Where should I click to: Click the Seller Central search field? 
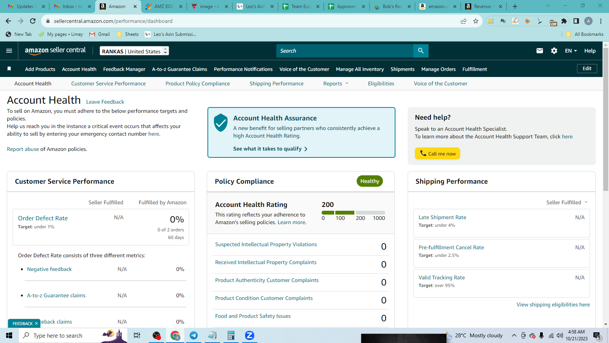click(345, 51)
